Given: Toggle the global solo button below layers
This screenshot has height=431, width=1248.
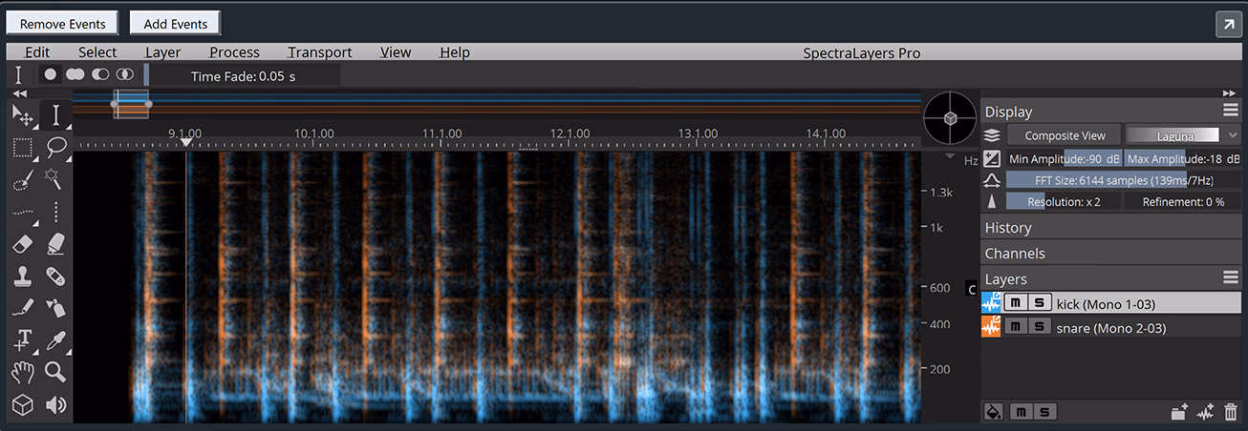Looking at the screenshot, I should pos(1044,412).
